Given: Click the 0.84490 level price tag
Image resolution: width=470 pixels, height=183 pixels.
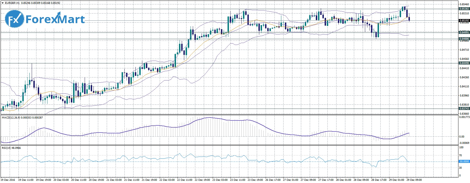Looking at the screenshot, I should click(464, 63).
